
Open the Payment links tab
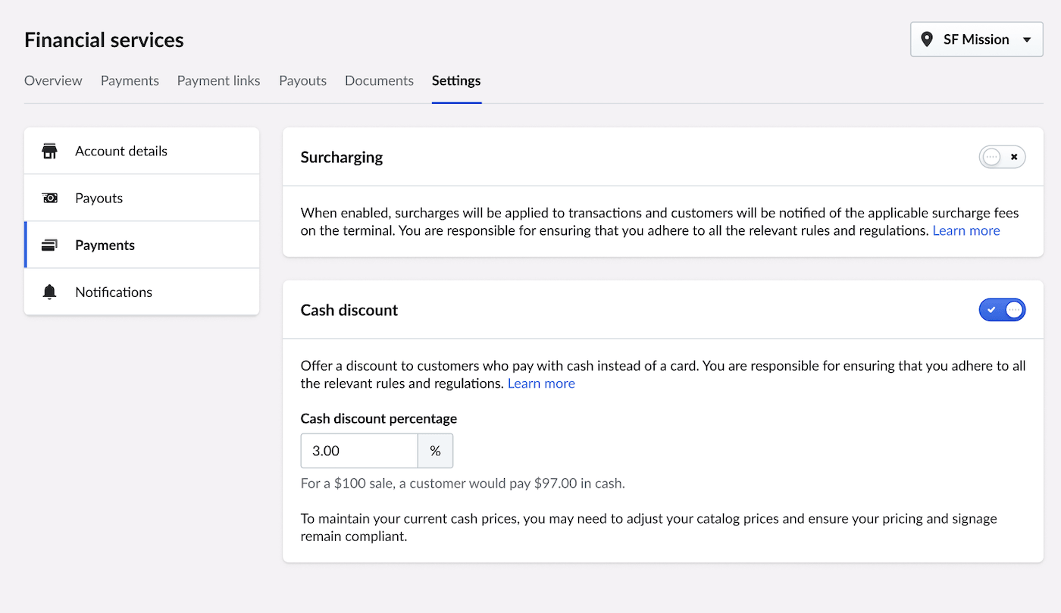coord(218,80)
